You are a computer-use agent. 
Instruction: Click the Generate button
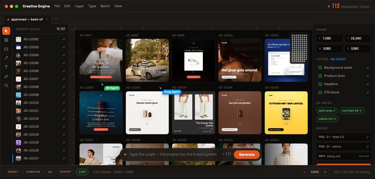247,155
